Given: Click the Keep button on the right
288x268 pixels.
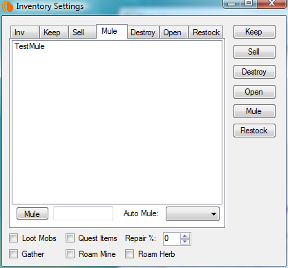Looking at the screenshot, I should click(254, 32).
